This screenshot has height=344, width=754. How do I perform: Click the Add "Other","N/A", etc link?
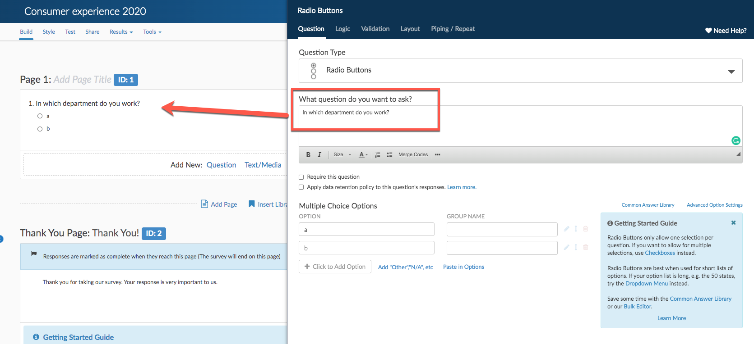(x=406, y=267)
